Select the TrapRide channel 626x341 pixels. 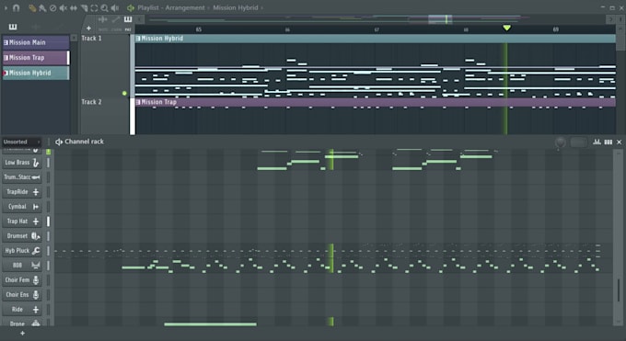(x=22, y=192)
